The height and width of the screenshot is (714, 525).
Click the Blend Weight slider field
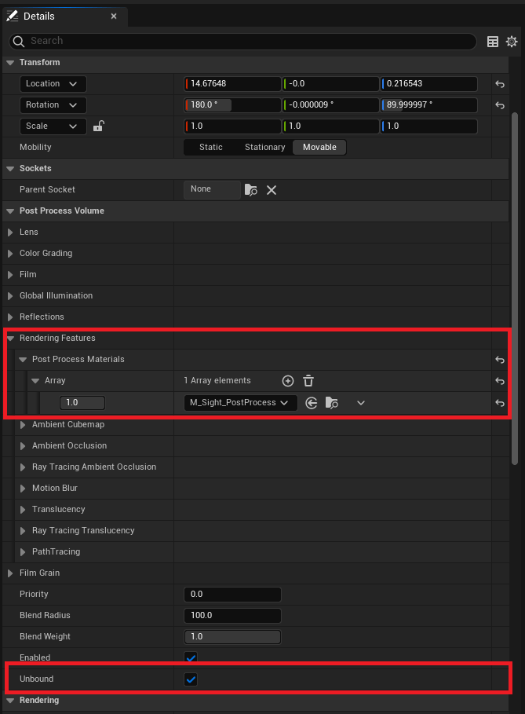232,637
